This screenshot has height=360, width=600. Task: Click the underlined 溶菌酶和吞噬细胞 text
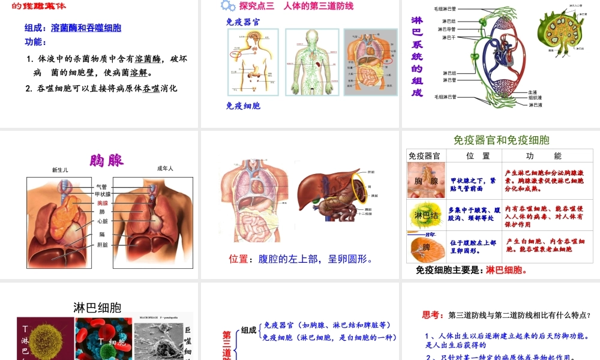[86, 28]
